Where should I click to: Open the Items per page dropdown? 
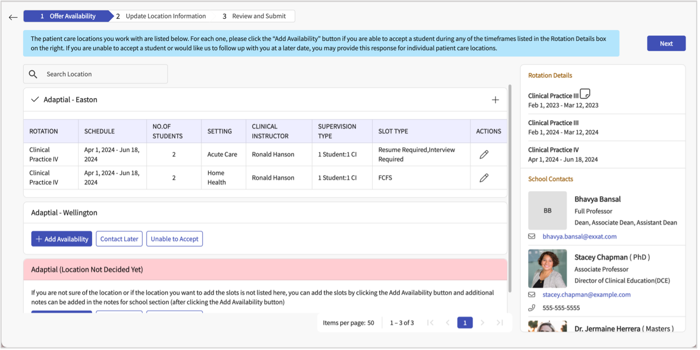(348, 323)
